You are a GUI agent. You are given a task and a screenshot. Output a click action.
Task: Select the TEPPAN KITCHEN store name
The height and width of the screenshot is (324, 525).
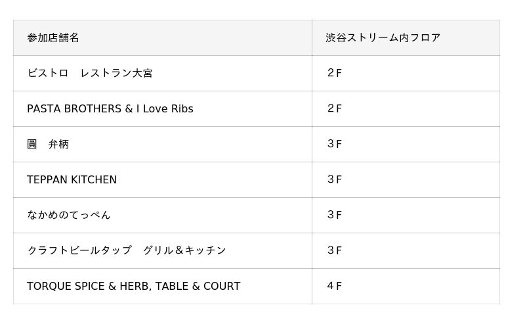point(72,179)
